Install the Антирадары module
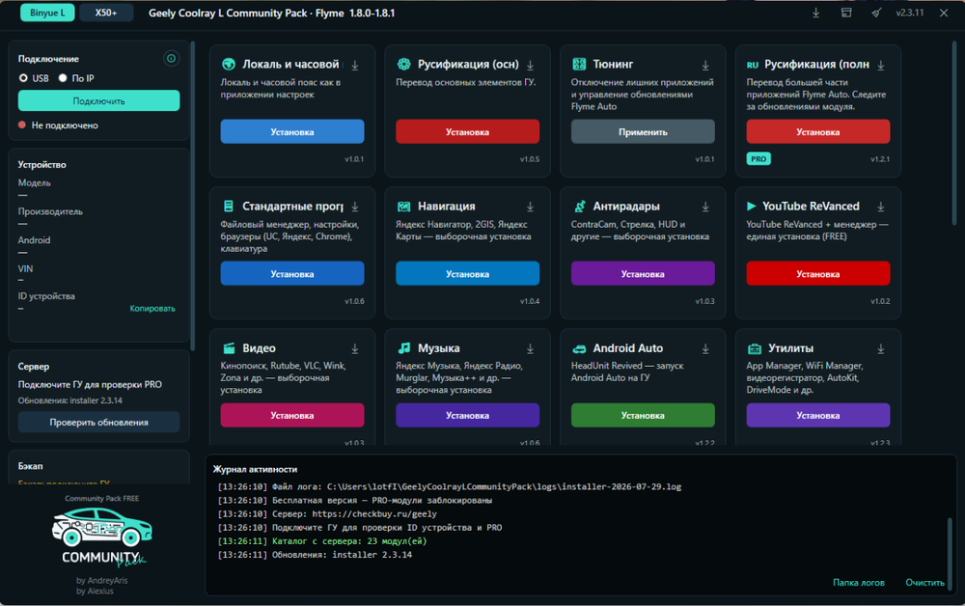 click(643, 274)
